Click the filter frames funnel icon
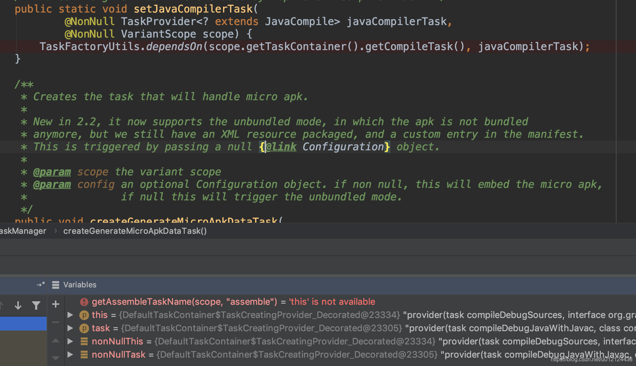This screenshot has width=636, height=366. tap(36, 305)
